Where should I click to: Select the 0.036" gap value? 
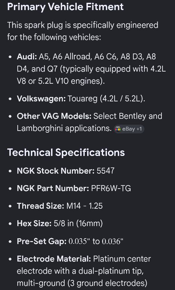pos(112,241)
